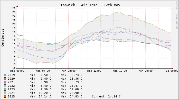The width and height of the screenshot is (179, 100).
Task: Click the '0' y-axis tick label
Action: click(15, 64)
